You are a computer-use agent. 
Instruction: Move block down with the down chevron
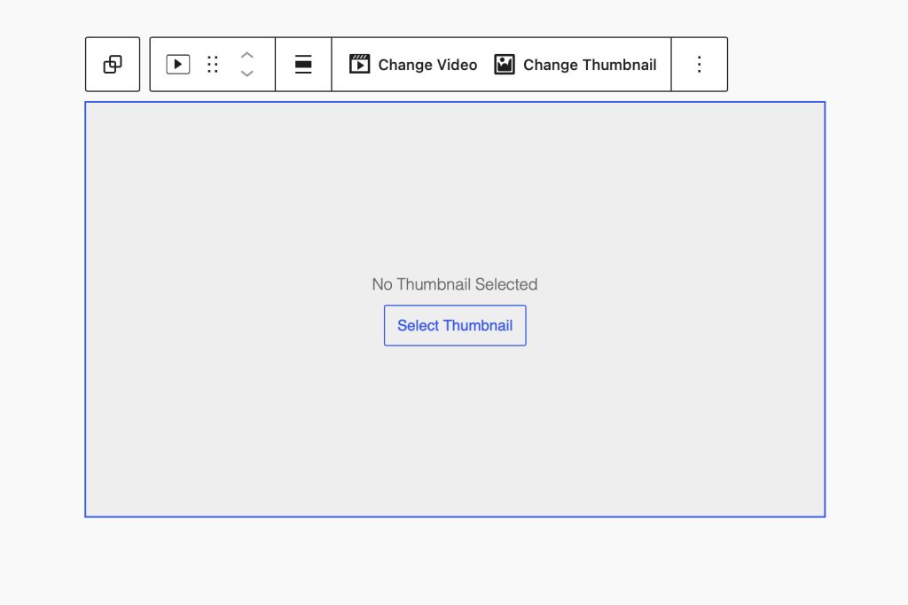click(247, 74)
